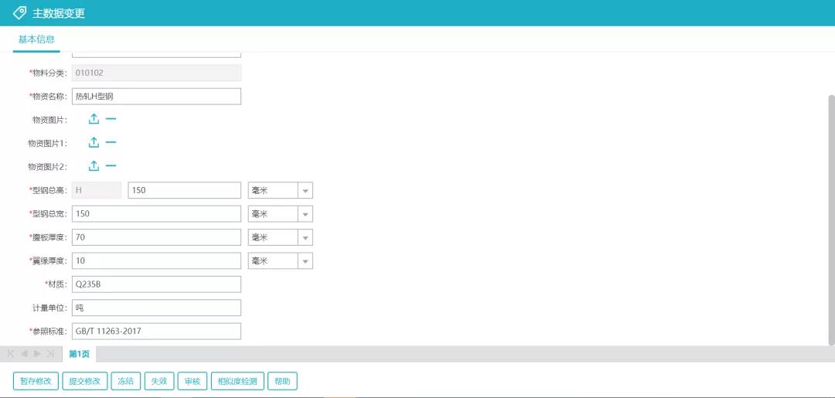
Task: Upload image for 物资图片 field
Action: (94, 119)
